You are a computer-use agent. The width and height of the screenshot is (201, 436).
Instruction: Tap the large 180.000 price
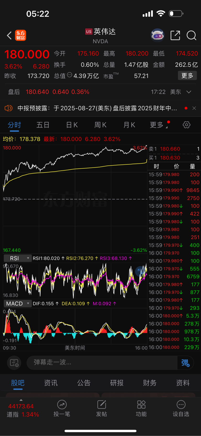pos(27,54)
